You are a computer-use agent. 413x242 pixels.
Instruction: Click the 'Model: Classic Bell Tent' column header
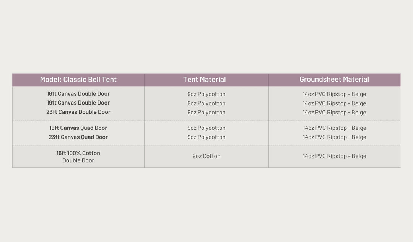[78, 80]
